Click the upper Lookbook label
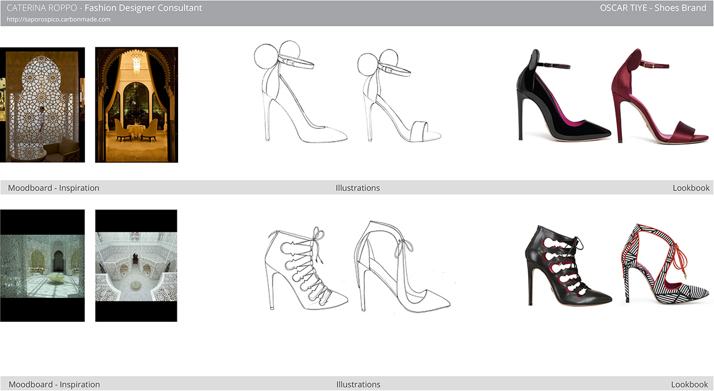 tap(691, 188)
